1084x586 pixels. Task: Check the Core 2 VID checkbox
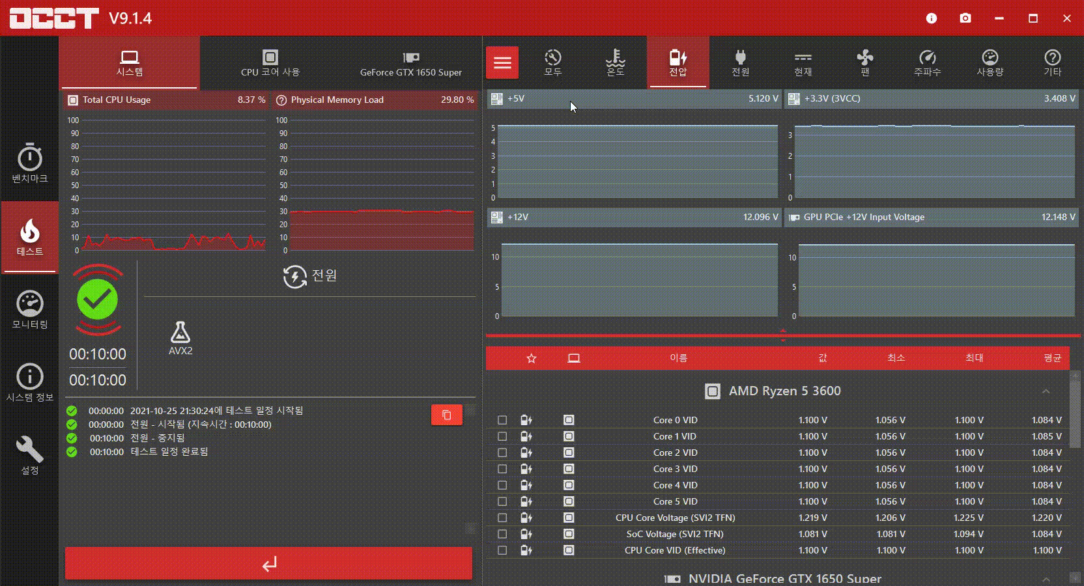click(x=502, y=453)
